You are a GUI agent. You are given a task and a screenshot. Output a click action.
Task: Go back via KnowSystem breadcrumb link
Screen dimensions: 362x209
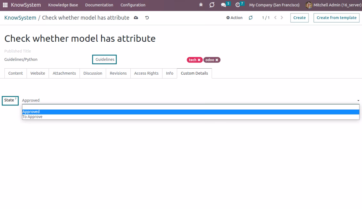(x=20, y=18)
